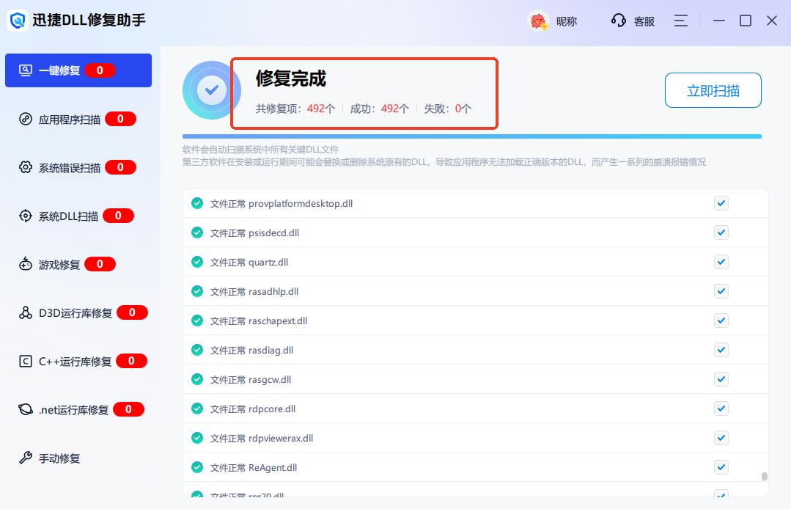Click the repair complete checkmark icon
The image size is (791, 509).
click(x=212, y=90)
